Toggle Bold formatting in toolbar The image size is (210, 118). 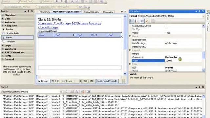[57, 1]
